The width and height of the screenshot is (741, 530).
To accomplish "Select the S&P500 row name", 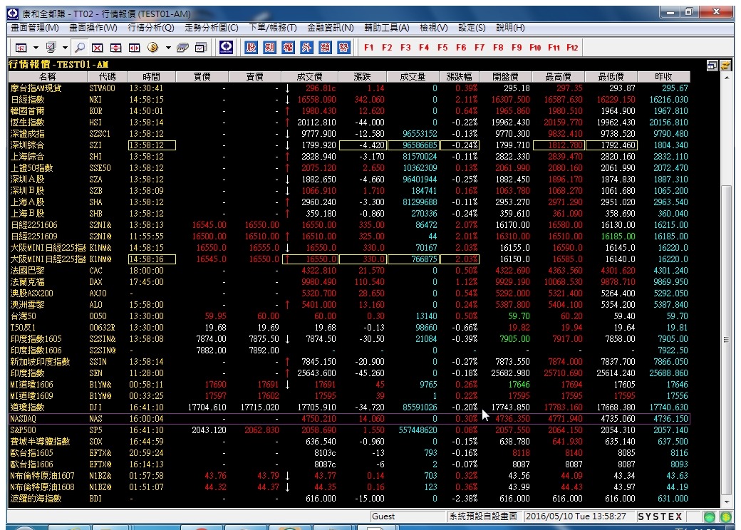I will click(x=23, y=430).
